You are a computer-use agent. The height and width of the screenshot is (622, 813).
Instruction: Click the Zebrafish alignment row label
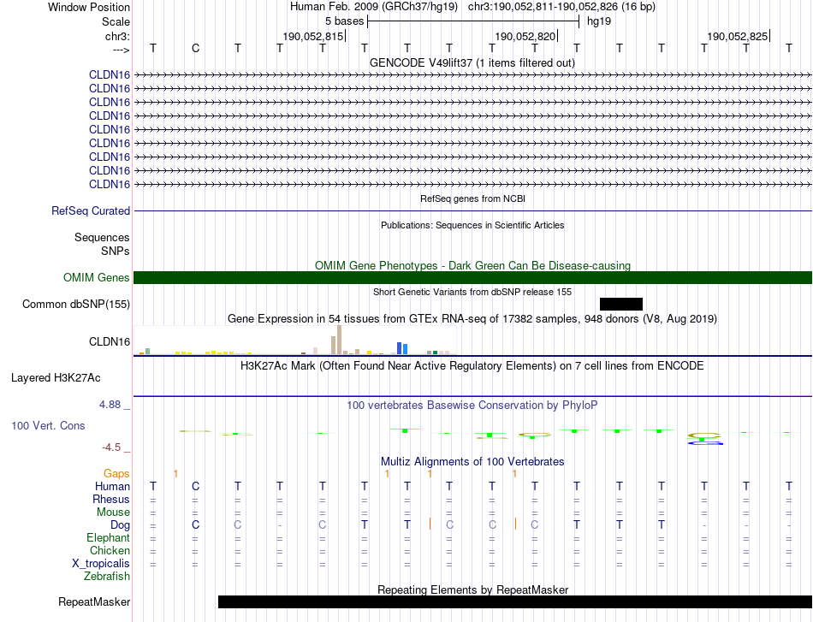point(107,576)
